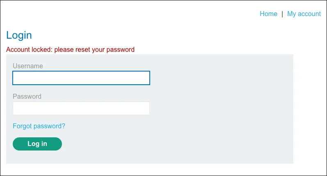Open the Forgot password? link
The image size is (327, 176).
(x=39, y=126)
